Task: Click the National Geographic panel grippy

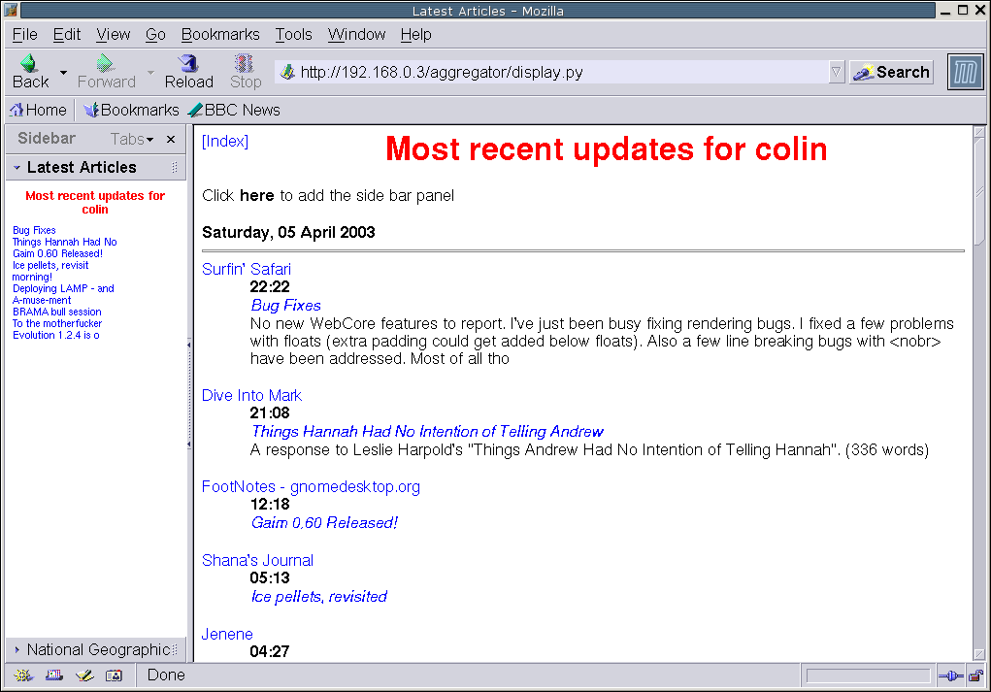Action: coord(175,649)
